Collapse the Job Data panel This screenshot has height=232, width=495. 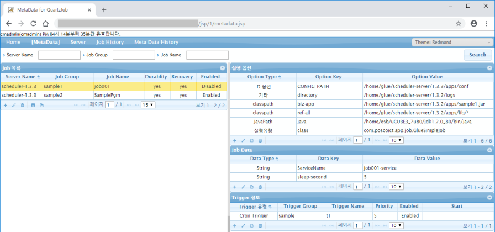coord(489,150)
